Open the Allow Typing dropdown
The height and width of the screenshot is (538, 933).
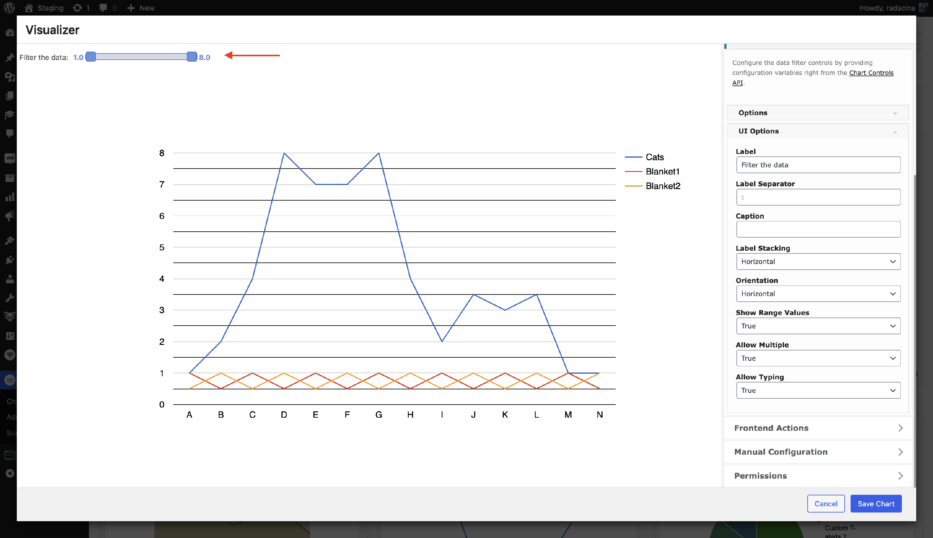click(818, 391)
